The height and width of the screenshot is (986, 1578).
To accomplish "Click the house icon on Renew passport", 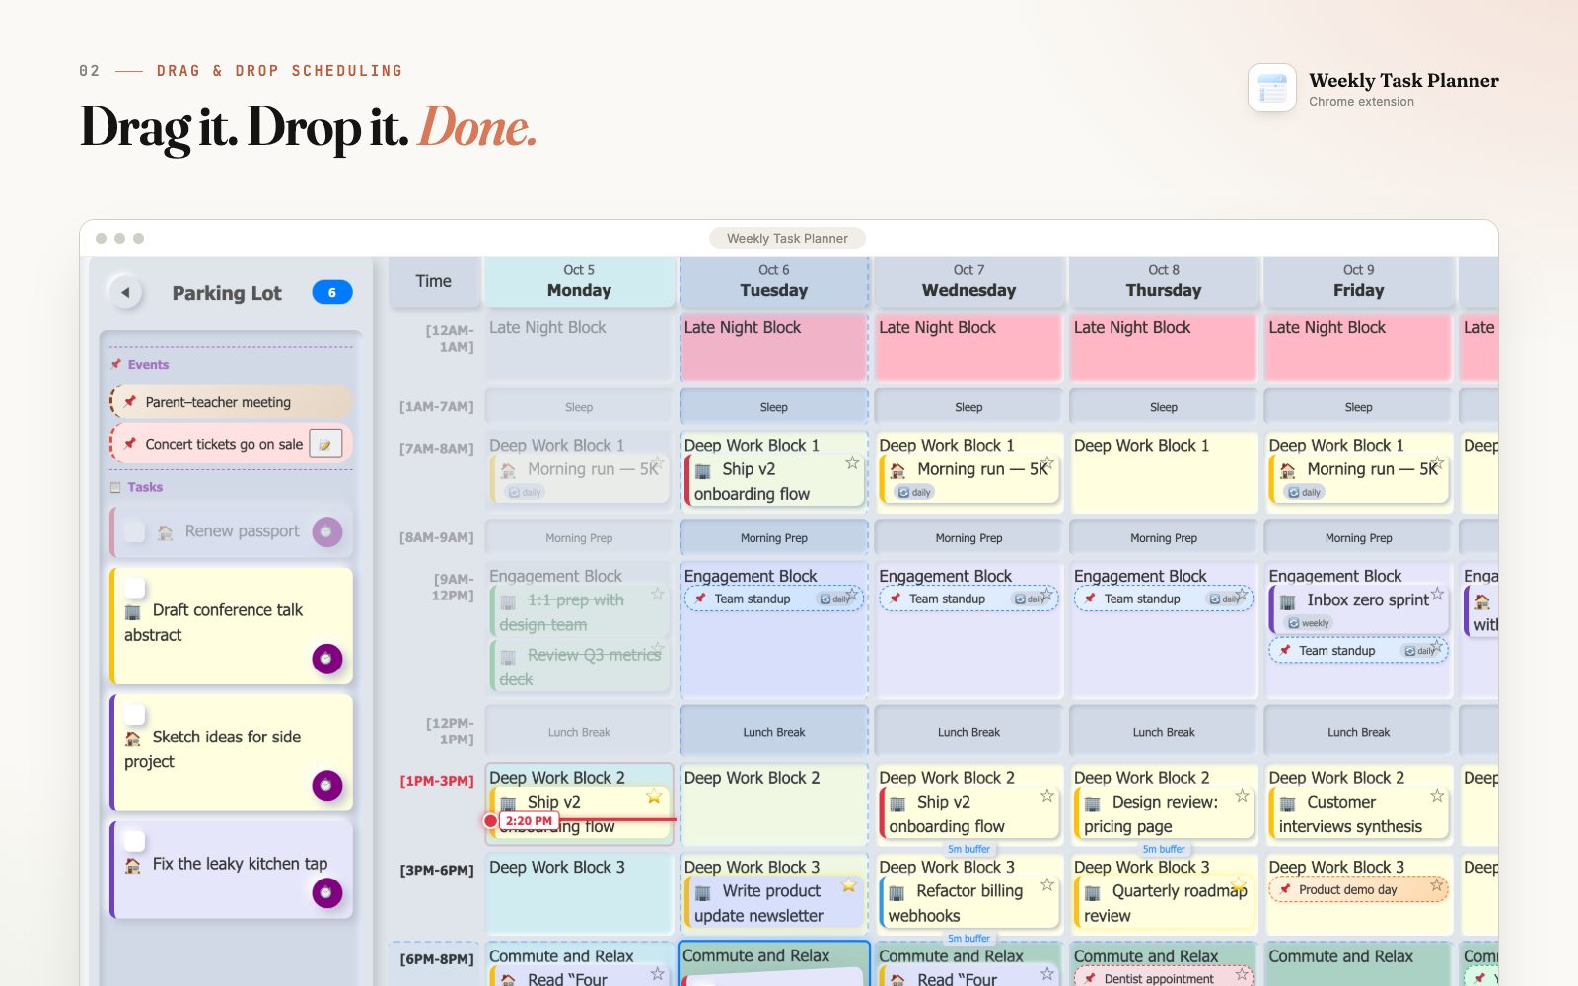I will (x=165, y=532).
